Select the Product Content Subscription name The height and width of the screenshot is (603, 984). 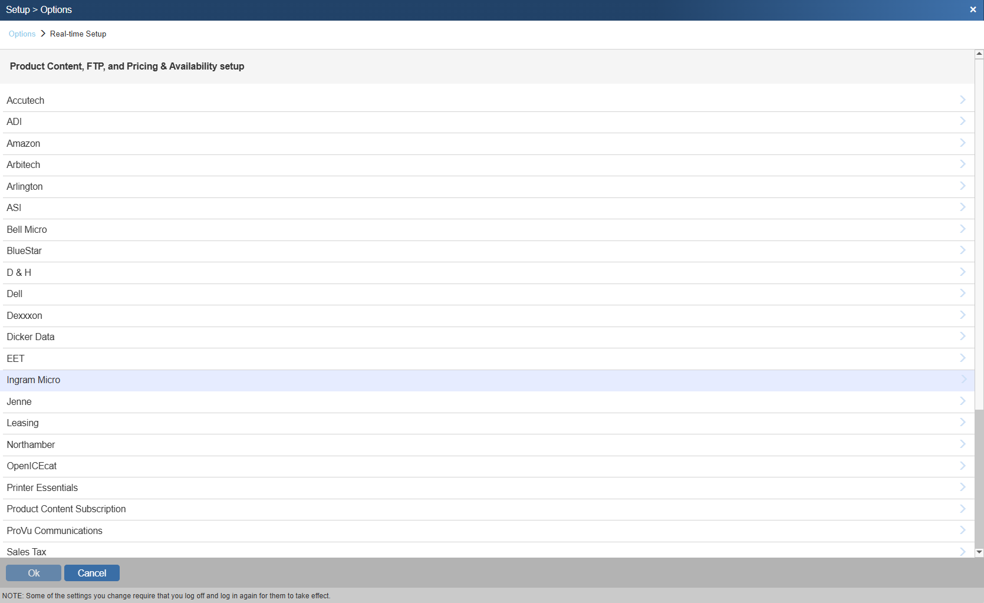coord(66,509)
